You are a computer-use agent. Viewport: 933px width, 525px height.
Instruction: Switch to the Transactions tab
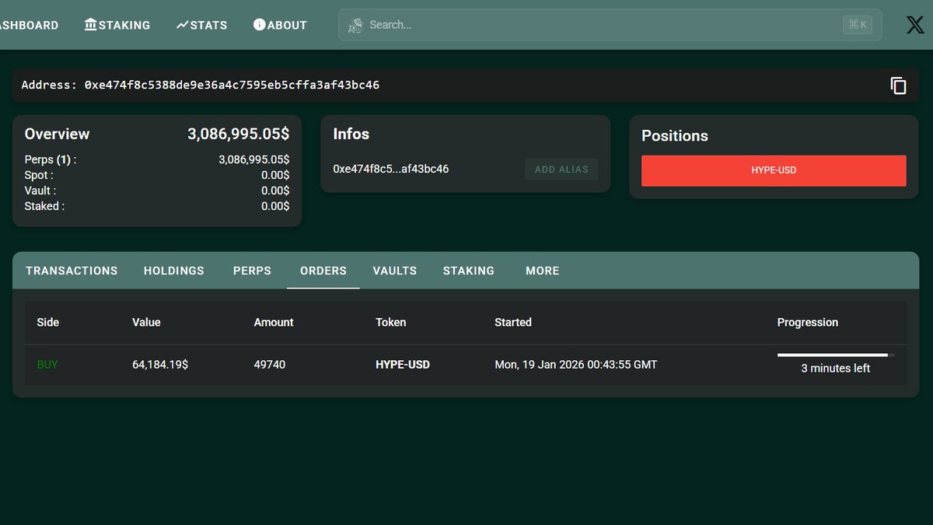(72, 271)
